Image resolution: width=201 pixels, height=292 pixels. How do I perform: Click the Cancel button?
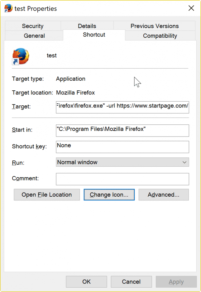[x=131, y=281]
